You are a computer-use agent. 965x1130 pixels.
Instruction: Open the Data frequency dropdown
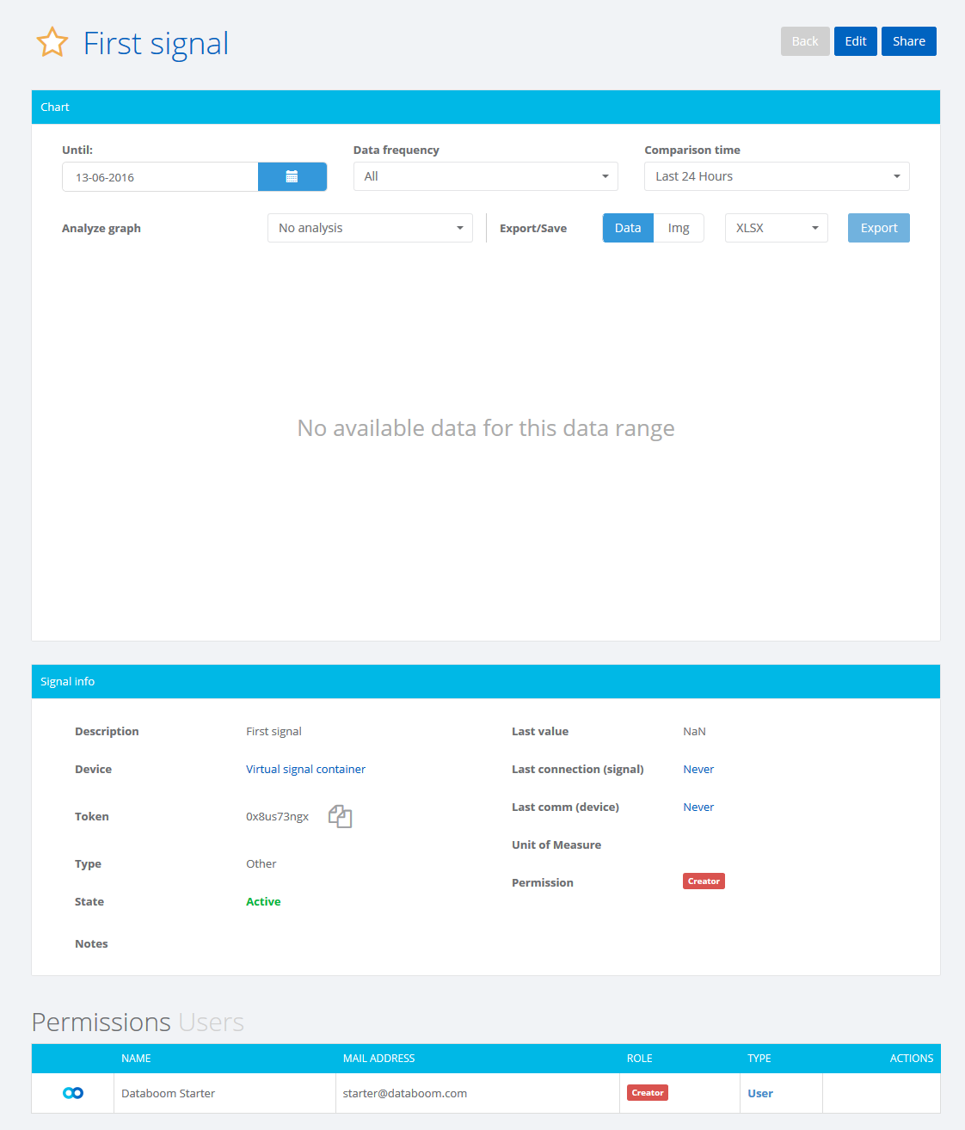(486, 176)
